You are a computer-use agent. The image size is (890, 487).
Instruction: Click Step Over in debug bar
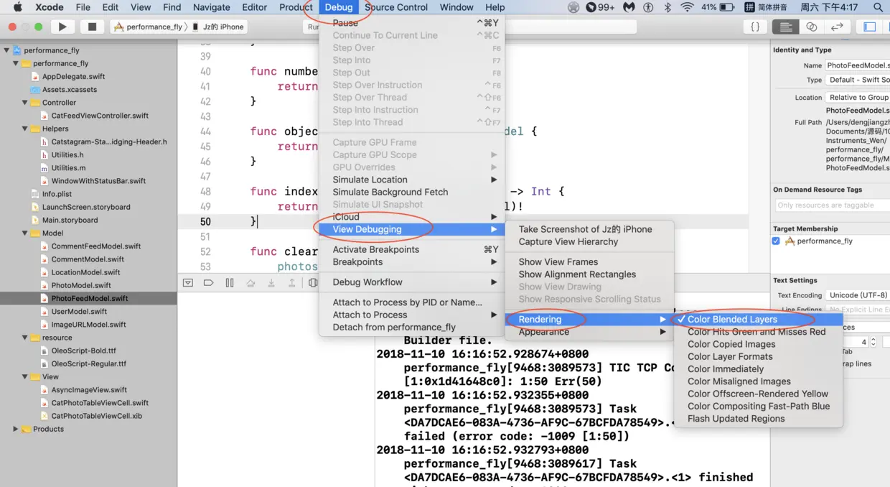250,283
